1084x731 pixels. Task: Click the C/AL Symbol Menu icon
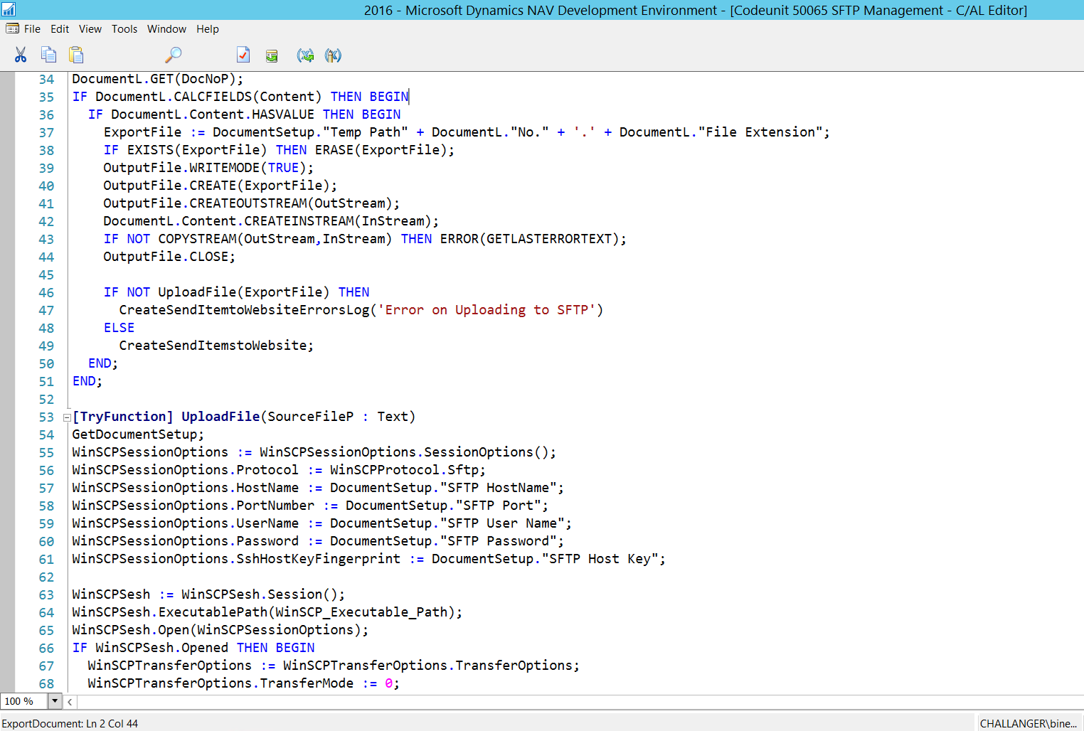point(306,55)
